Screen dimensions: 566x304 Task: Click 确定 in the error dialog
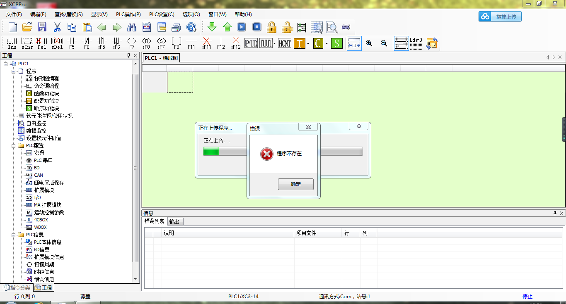click(x=295, y=184)
